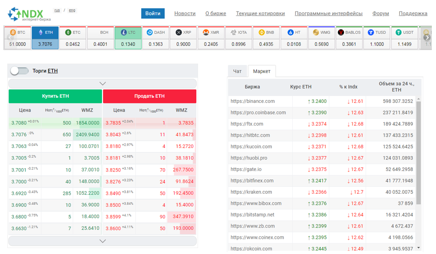
Task: Select the XMR coin icon
Action: click(206, 32)
